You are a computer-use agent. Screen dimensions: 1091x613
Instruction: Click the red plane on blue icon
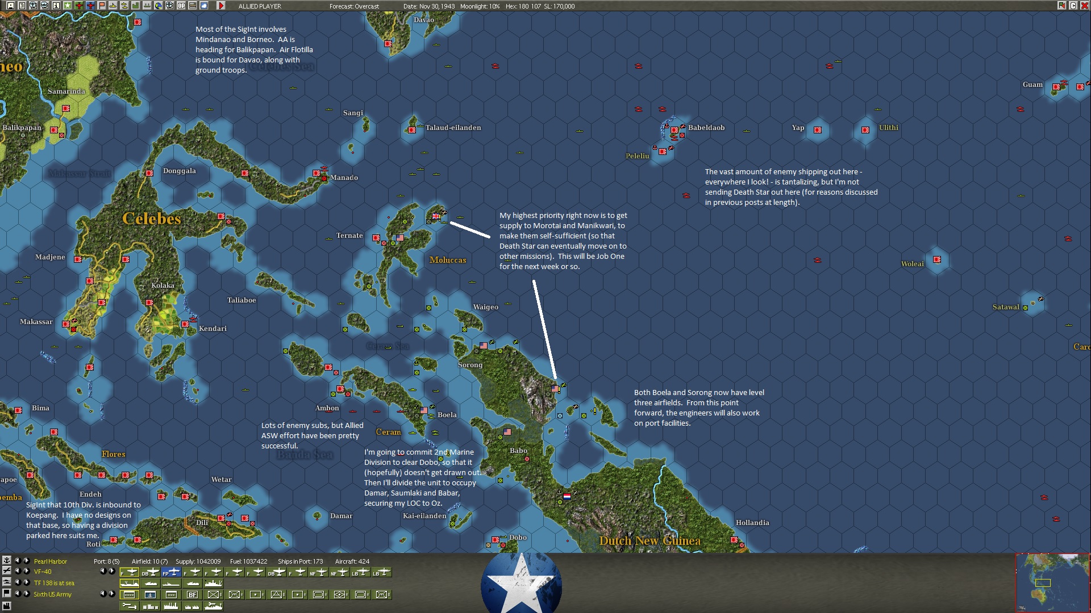[x=90, y=6]
